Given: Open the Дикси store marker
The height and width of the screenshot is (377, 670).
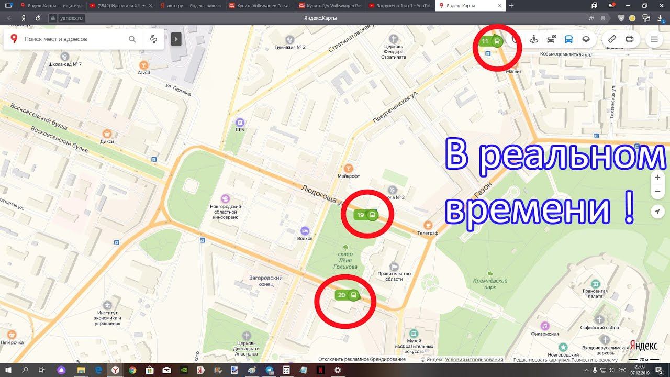Looking at the screenshot, I should pyautogui.click(x=107, y=134).
